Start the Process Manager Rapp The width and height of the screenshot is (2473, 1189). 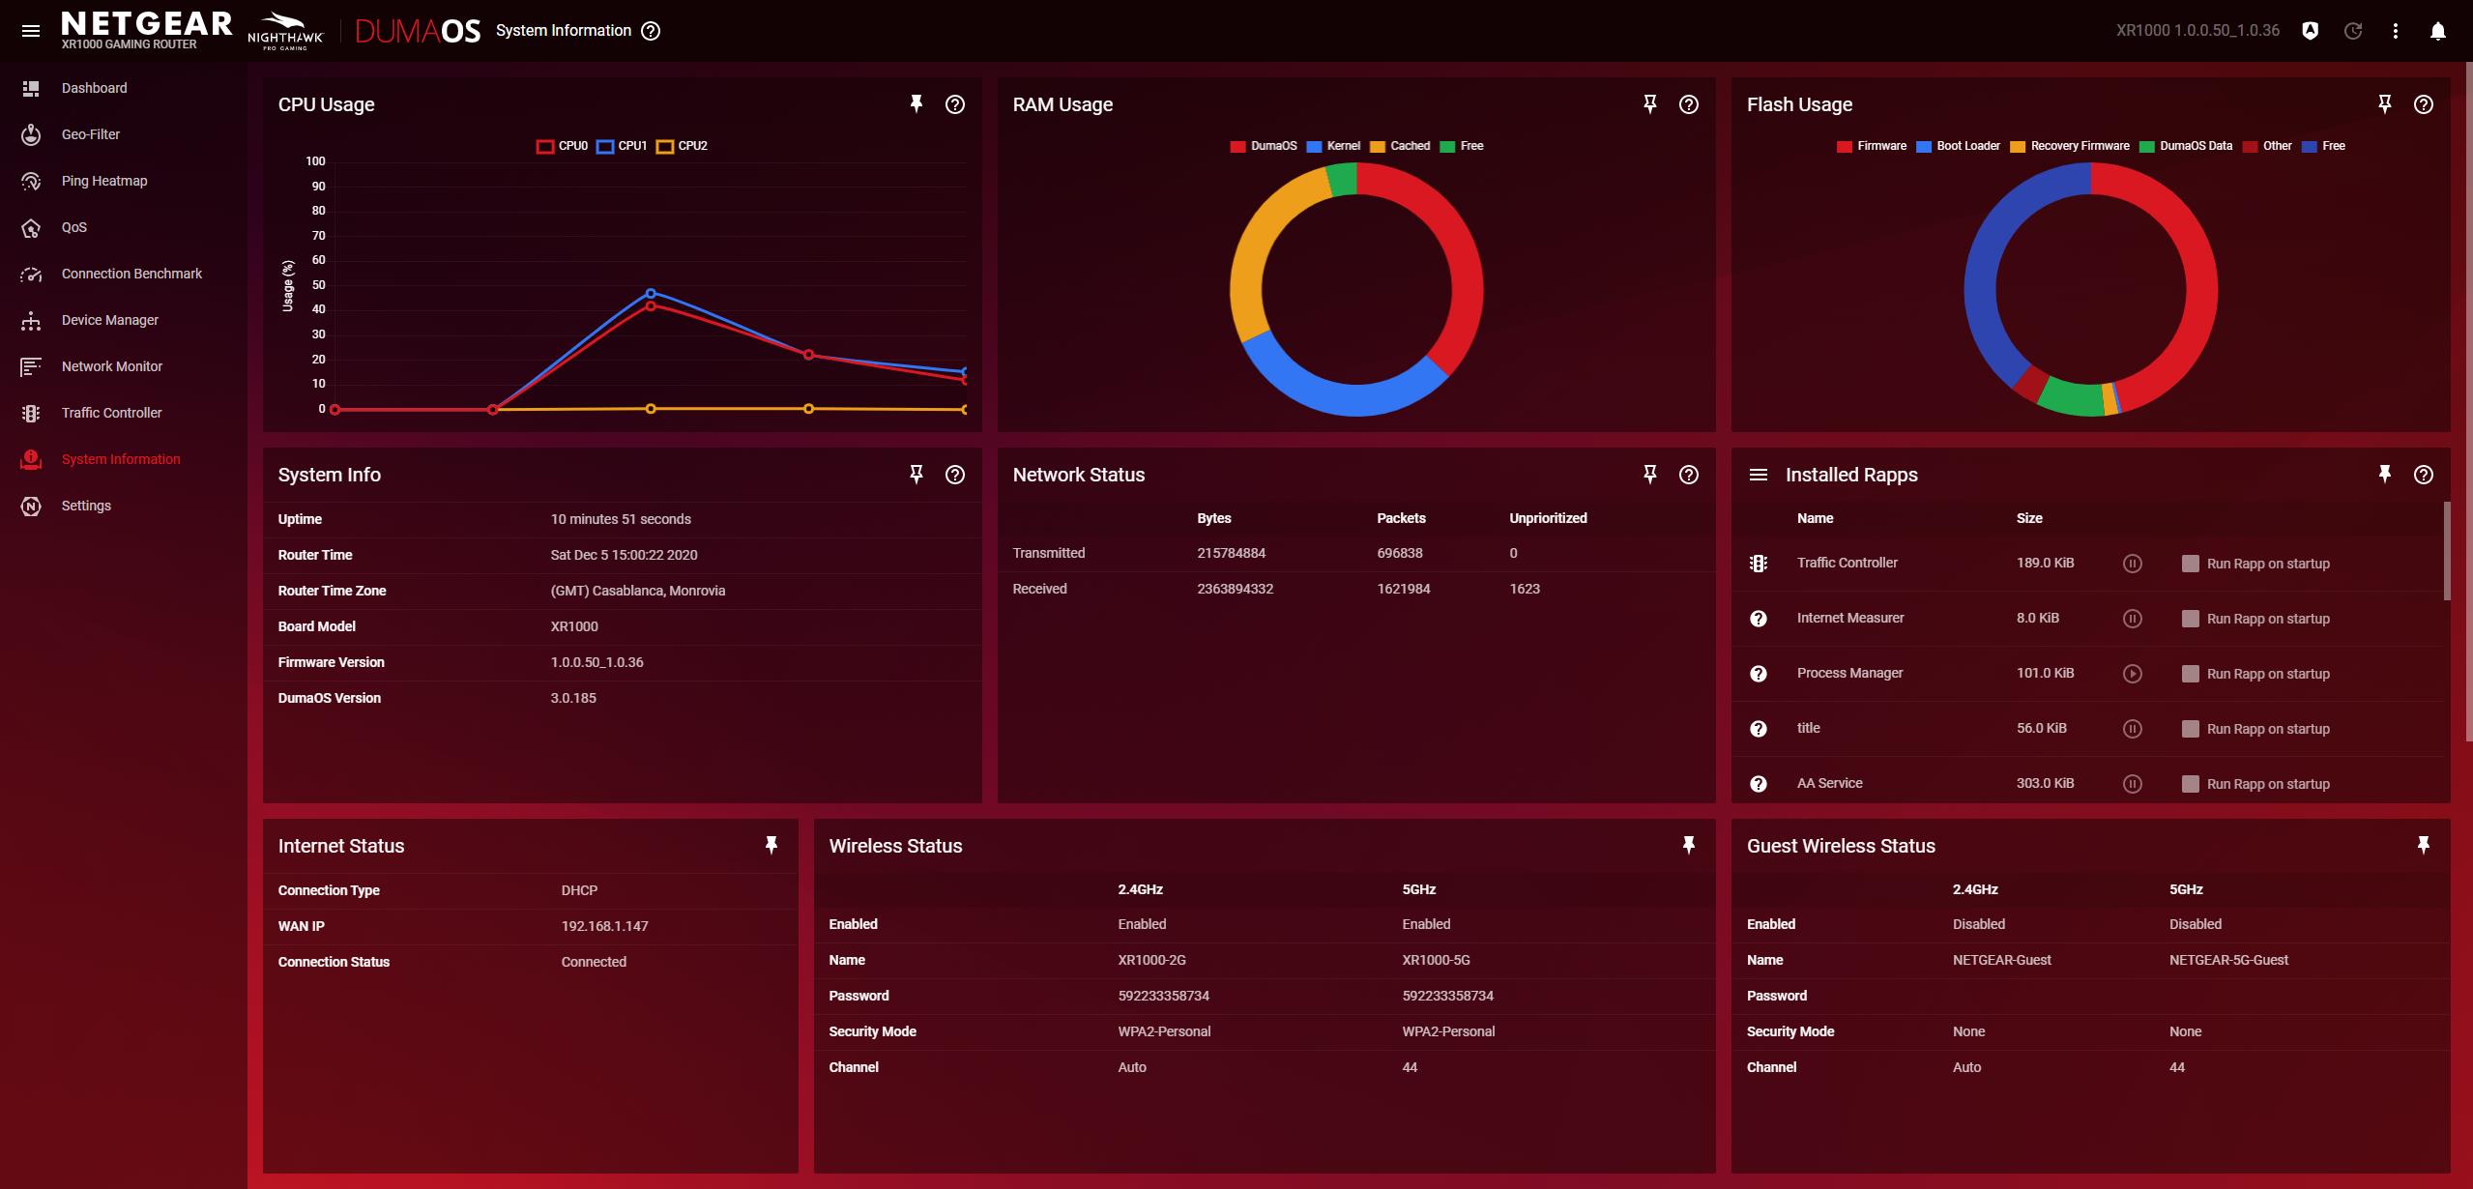[2132, 674]
